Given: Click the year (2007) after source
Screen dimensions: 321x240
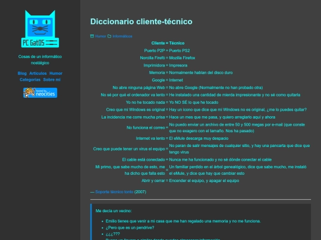Looking at the screenshot, I should [x=140, y=192].
